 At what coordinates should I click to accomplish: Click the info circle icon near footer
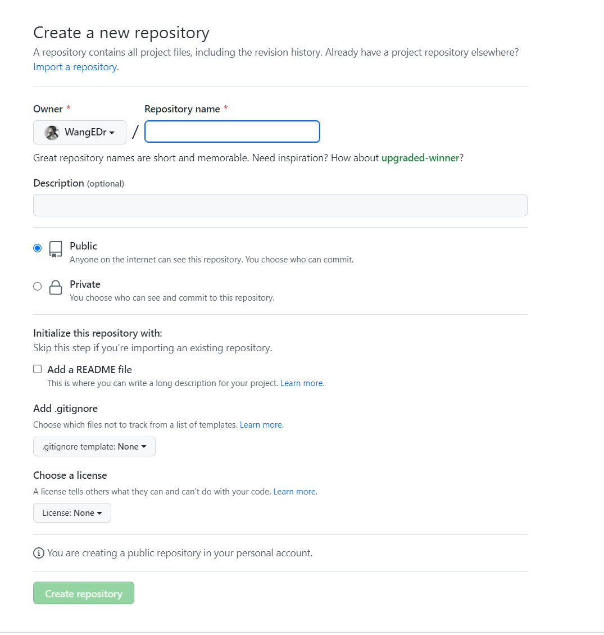tap(39, 554)
